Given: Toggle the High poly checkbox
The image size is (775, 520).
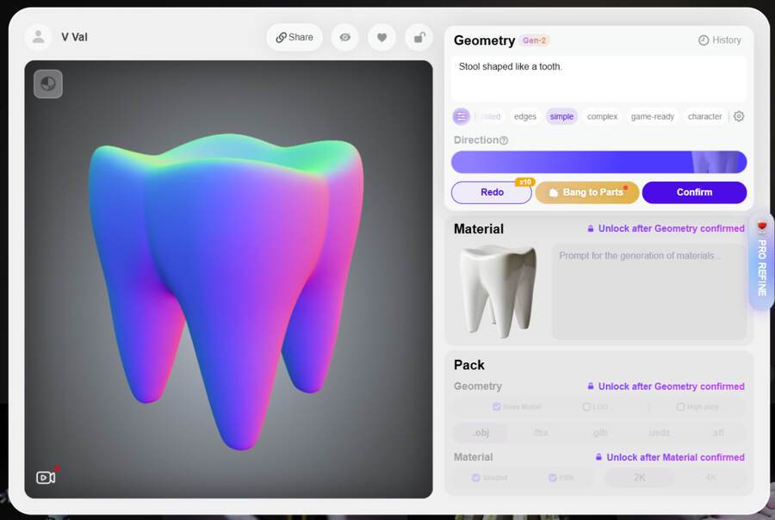Looking at the screenshot, I should (x=680, y=407).
